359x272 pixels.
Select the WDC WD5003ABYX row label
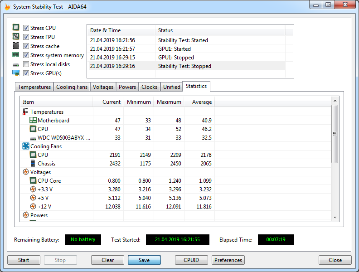coord(64,138)
